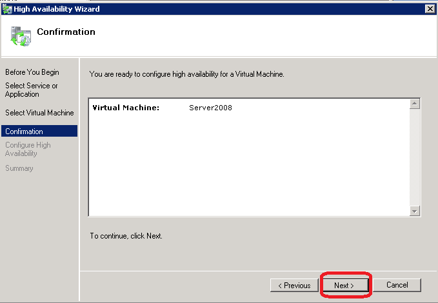Open the Select Service or Application step
438x303 pixels.
(31, 90)
